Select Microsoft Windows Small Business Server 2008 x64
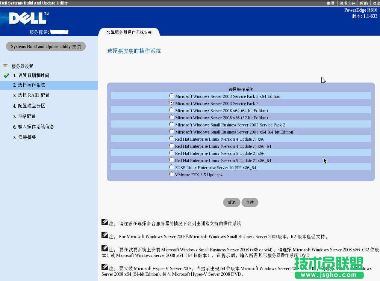The height and width of the screenshot is (281, 380). click(172, 132)
